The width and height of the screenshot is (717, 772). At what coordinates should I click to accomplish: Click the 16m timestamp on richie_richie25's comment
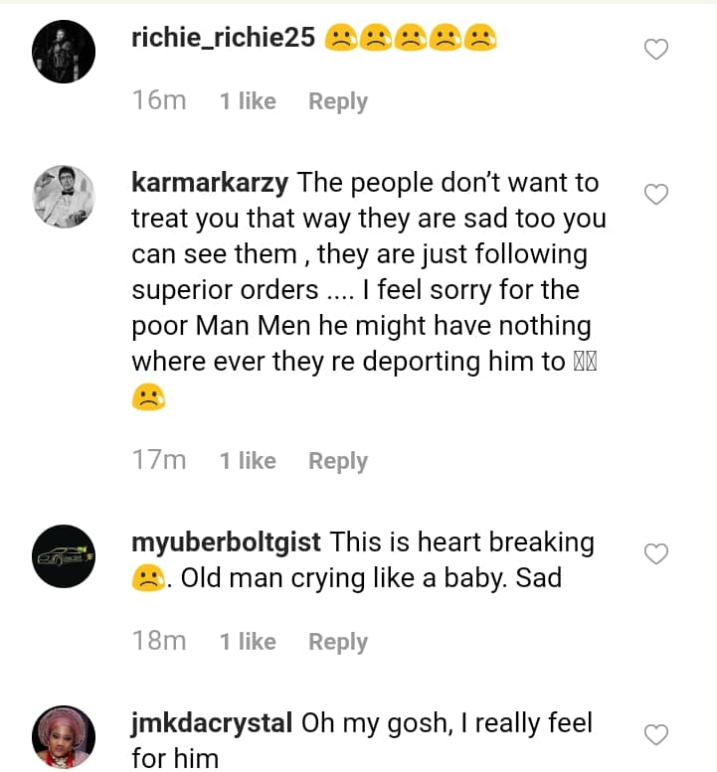(159, 101)
